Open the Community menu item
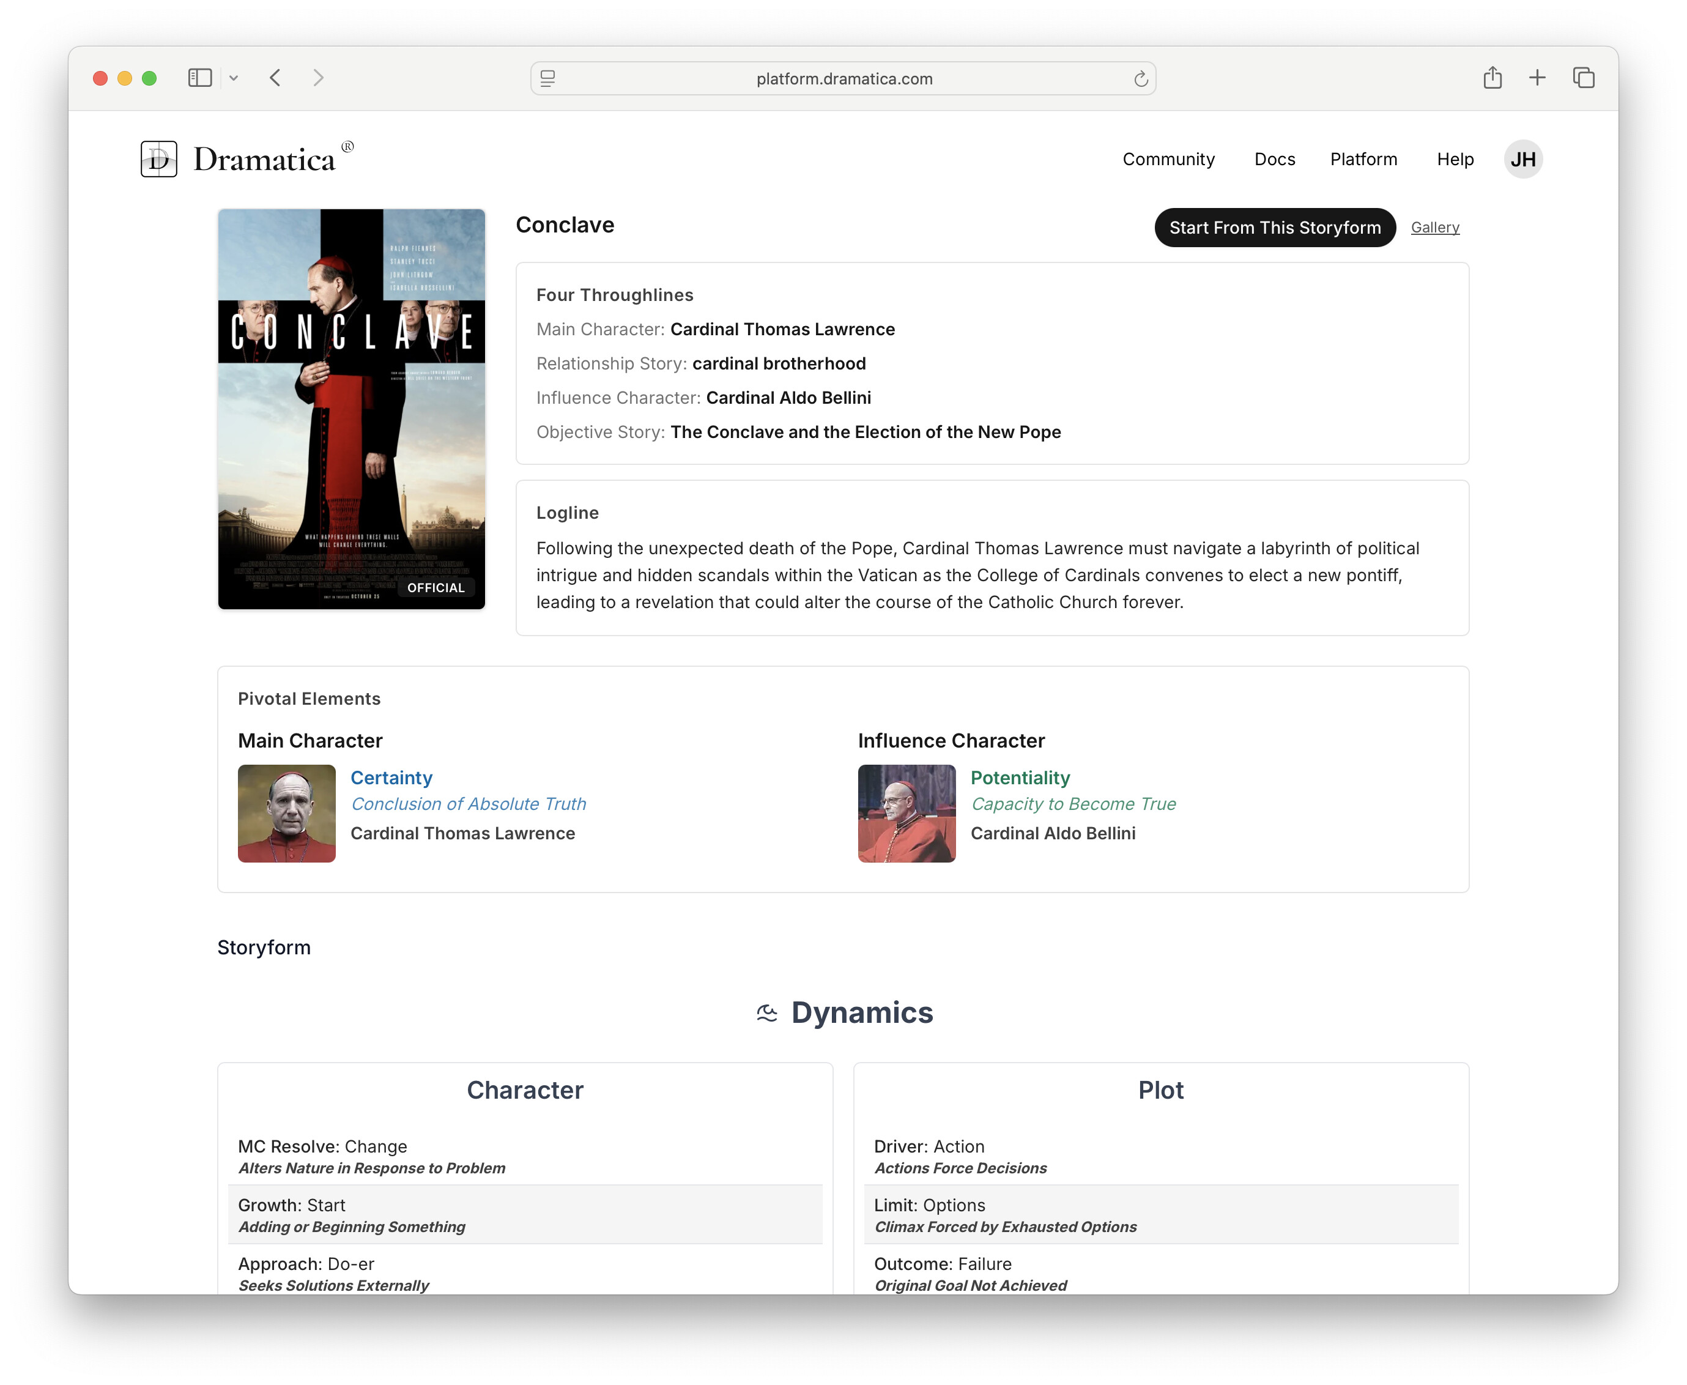 click(x=1168, y=159)
